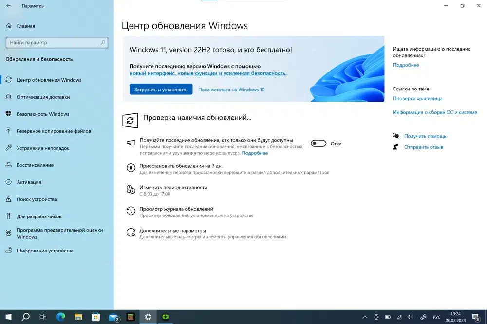Go back with the arrow icon
The width and height of the screenshot is (487, 324).
coord(8,5)
